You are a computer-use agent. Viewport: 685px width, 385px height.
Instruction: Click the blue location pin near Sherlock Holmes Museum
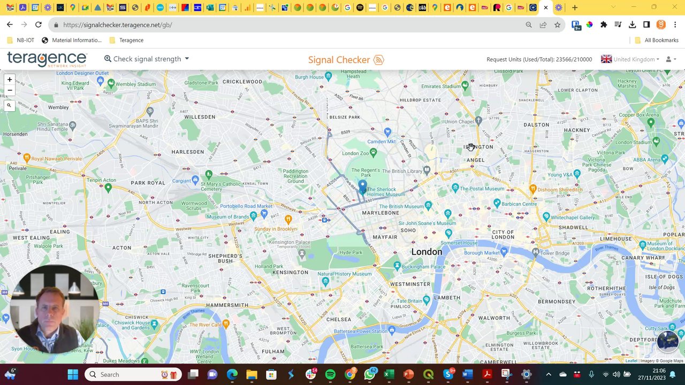[x=362, y=187]
